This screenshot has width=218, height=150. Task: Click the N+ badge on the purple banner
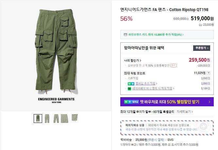127,102
